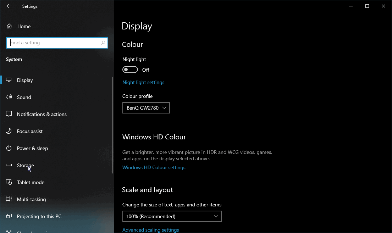Open Night light settings link

(x=143, y=82)
